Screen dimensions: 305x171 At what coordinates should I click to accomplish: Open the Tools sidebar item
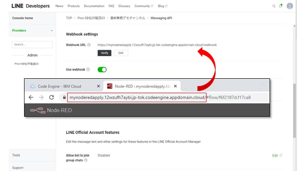click(16, 155)
